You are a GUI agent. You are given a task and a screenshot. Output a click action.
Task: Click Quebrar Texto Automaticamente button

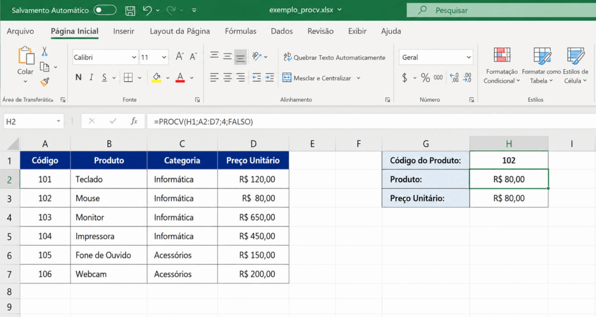point(335,57)
